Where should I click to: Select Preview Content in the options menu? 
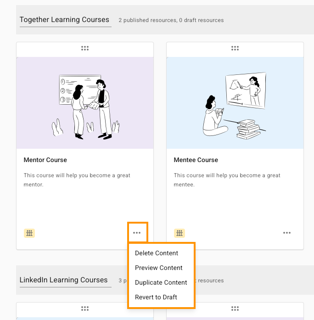(159, 268)
